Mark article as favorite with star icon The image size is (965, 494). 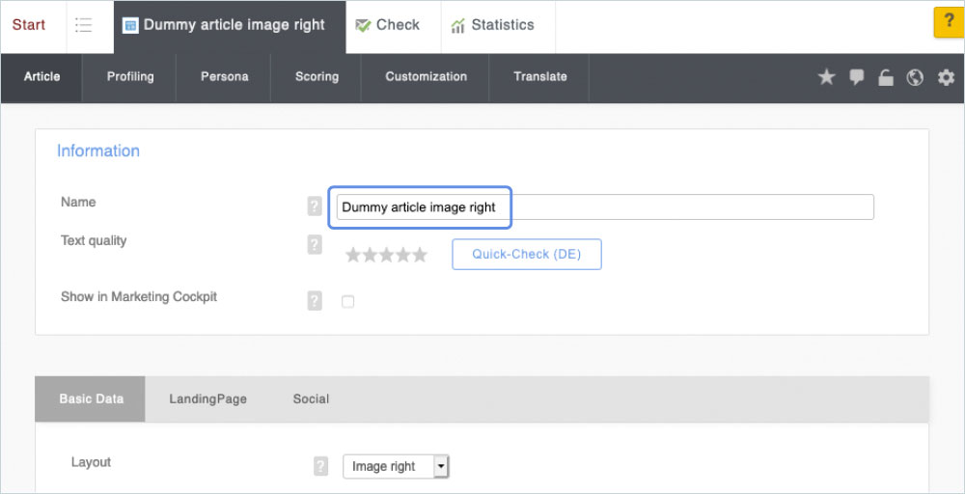[x=826, y=77]
